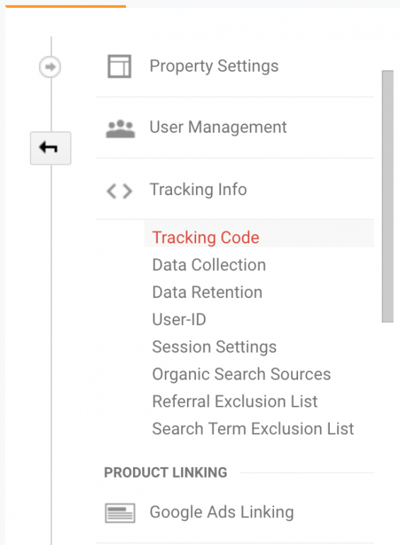Open Google Ads Linking
The width and height of the screenshot is (400, 545).
222,512
